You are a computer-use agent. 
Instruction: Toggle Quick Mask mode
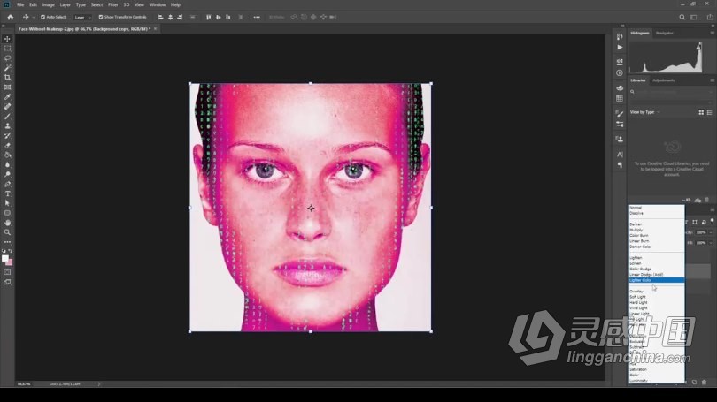[x=7, y=272]
